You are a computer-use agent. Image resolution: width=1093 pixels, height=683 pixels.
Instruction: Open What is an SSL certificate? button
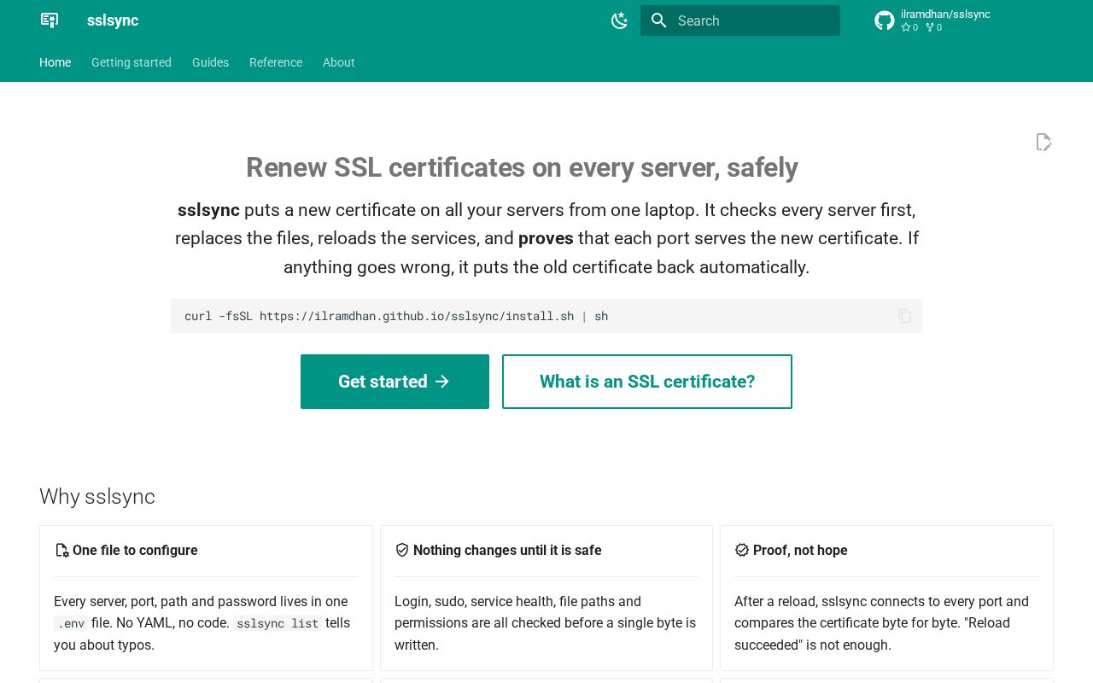tap(647, 382)
